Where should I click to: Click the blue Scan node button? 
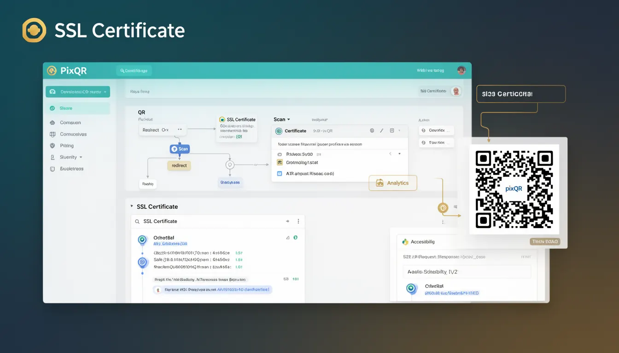[180, 149]
